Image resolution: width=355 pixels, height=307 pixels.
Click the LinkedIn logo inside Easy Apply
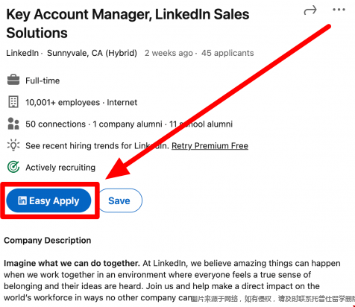click(x=22, y=200)
